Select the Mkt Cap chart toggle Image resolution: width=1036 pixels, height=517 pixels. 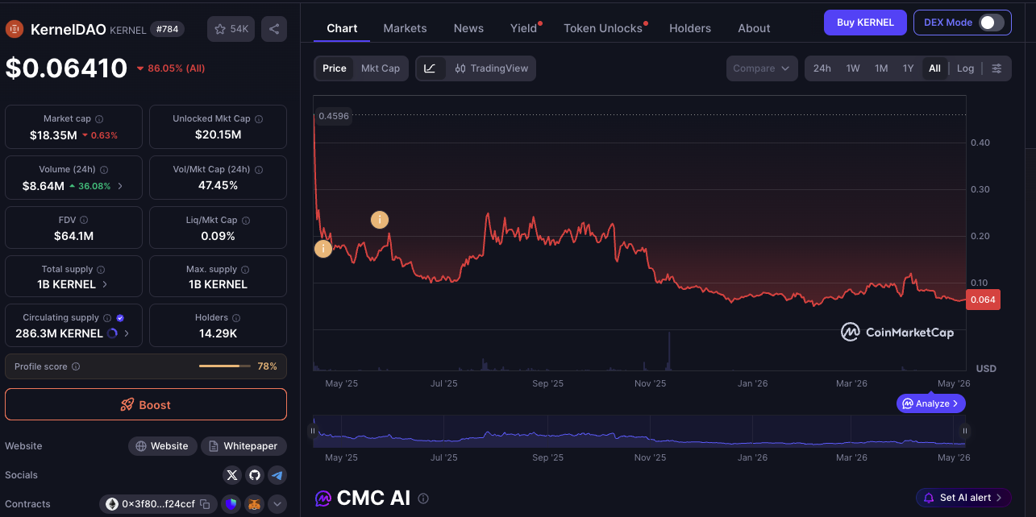tap(381, 68)
